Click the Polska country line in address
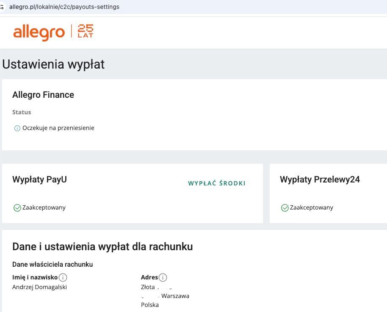 pyautogui.click(x=150, y=305)
